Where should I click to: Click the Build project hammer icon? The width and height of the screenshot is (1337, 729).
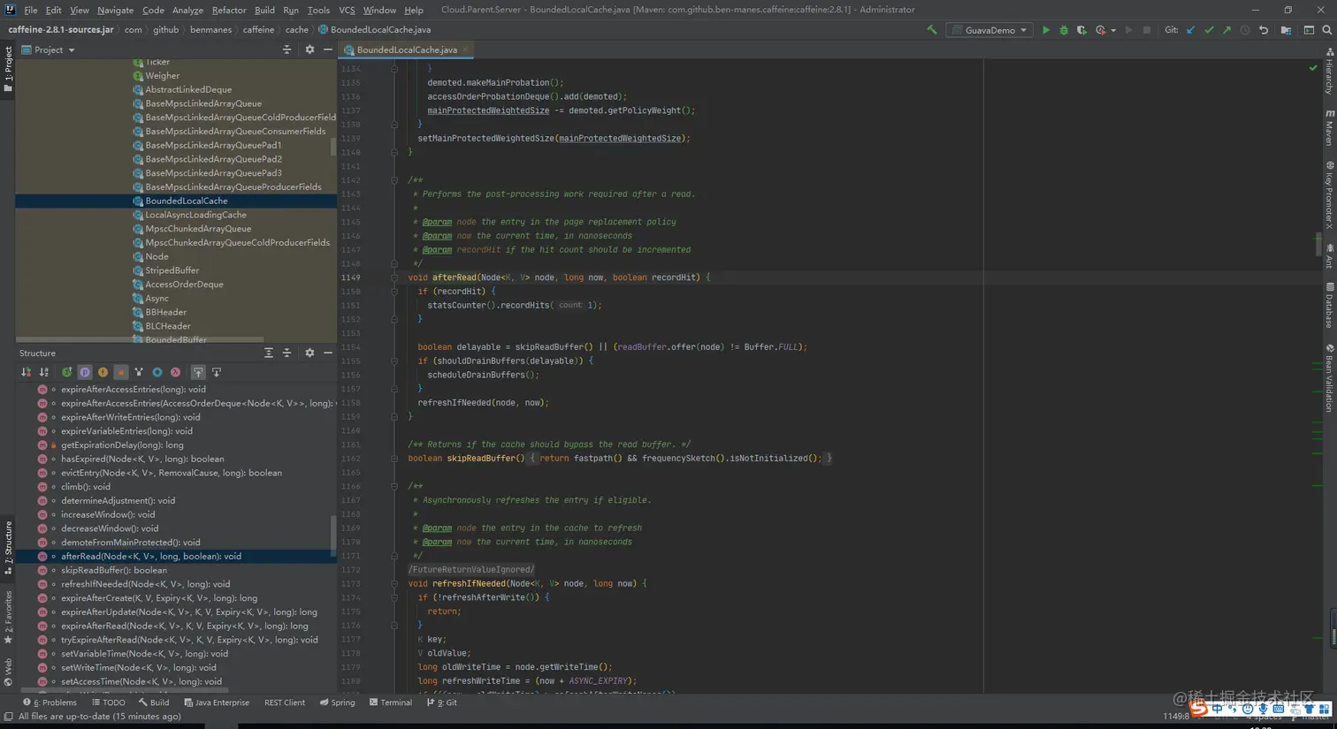click(x=932, y=30)
